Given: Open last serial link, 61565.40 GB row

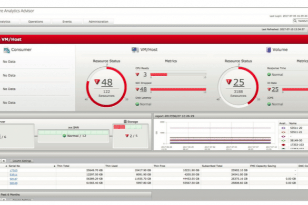Looking at the screenshot, I should coord(14,183).
